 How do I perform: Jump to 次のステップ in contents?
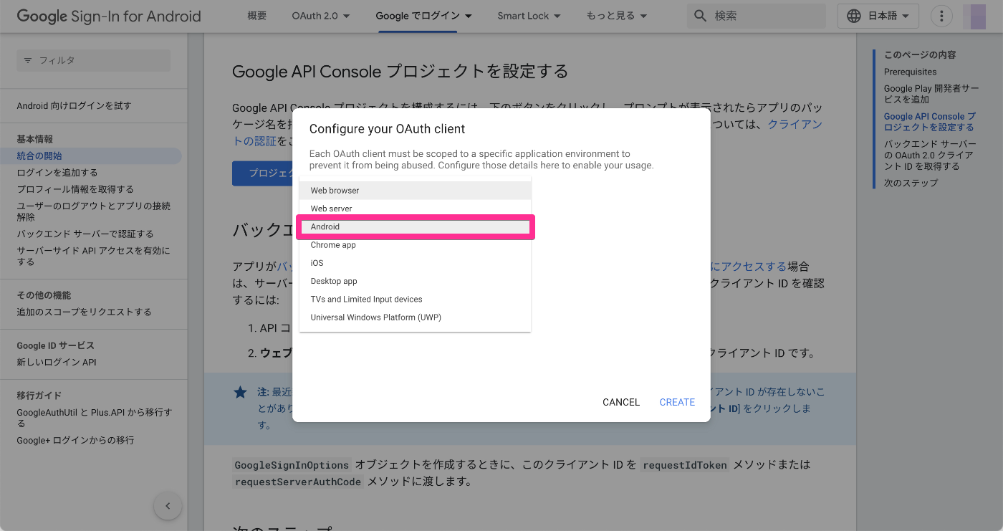911,183
